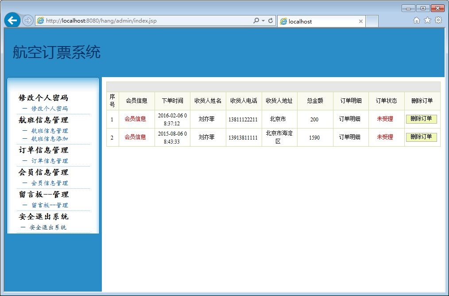Click 航班信息管理 menu heading
The image size is (449, 296).
43,120
